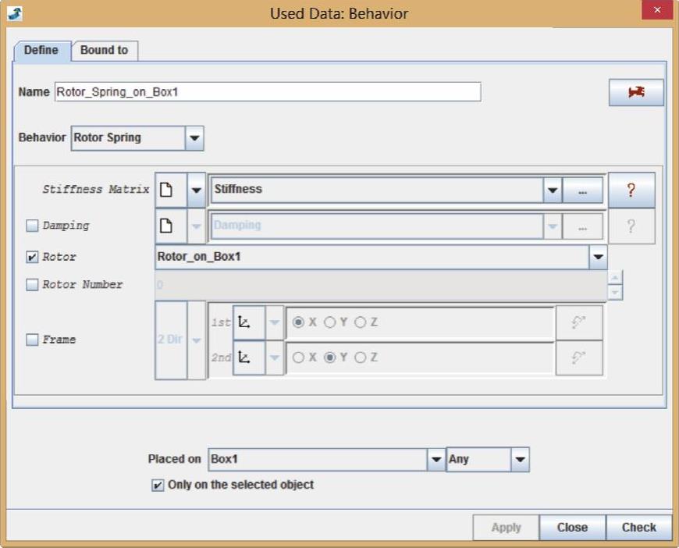Viewport: 679px width, 548px height.
Task: Toggle Only on the selected object checkbox
Action: tap(158, 485)
